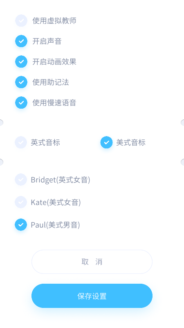The width and height of the screenshot is (184, 328).
Task: Enable the 使用虚拟教师 checkbox
Action: tap(21, 20)
